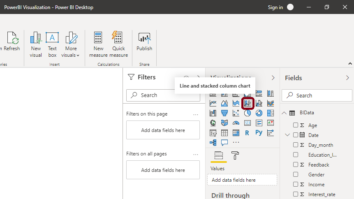This screenshot has width=354, height=199.
Task: Expand the Date field hierarchy
Action: click(287, 135)
